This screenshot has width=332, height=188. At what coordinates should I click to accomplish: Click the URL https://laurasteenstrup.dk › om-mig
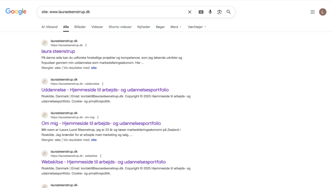click(73, 117)
